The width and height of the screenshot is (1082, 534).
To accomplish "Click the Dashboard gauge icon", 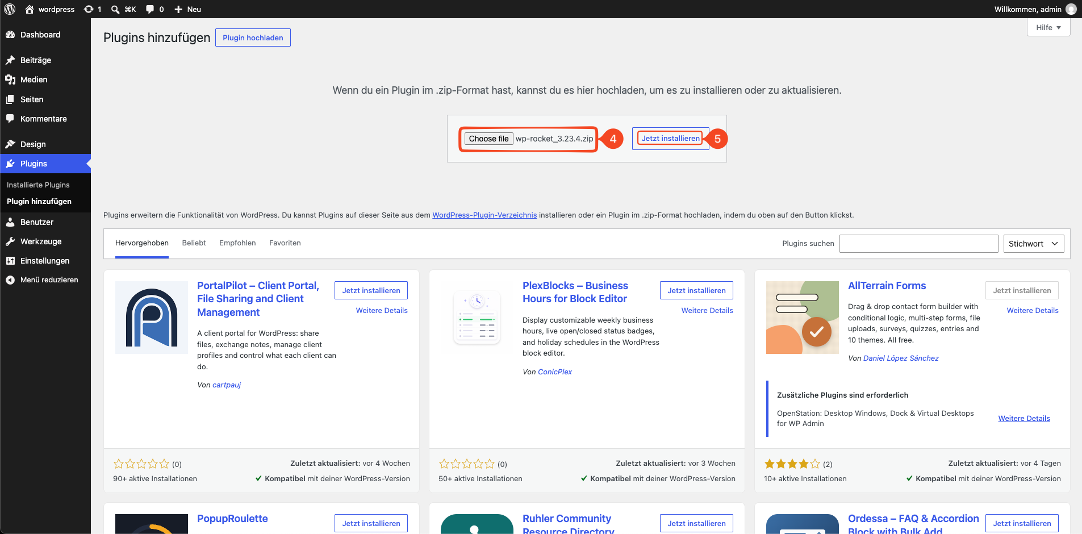I will click(x=10, y=35).
